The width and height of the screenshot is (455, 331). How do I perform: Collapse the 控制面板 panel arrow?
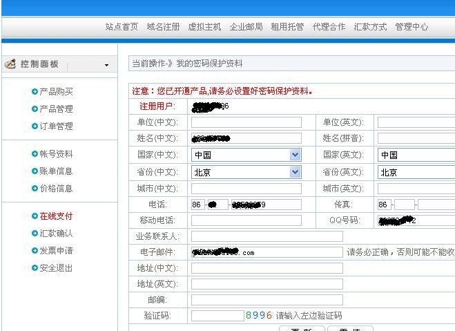(106, 65)
